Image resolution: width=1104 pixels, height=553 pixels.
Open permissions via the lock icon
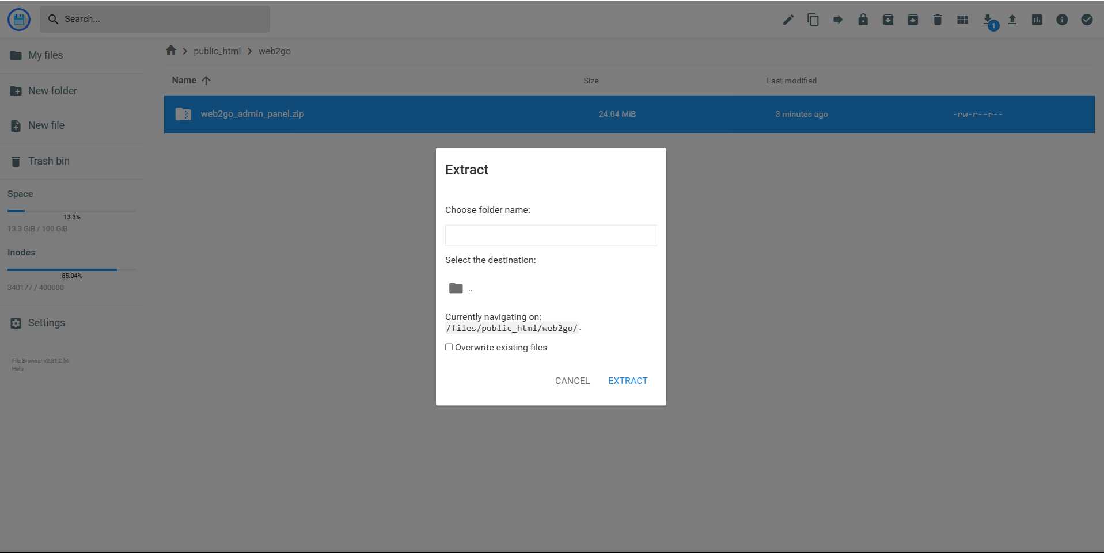863,20
